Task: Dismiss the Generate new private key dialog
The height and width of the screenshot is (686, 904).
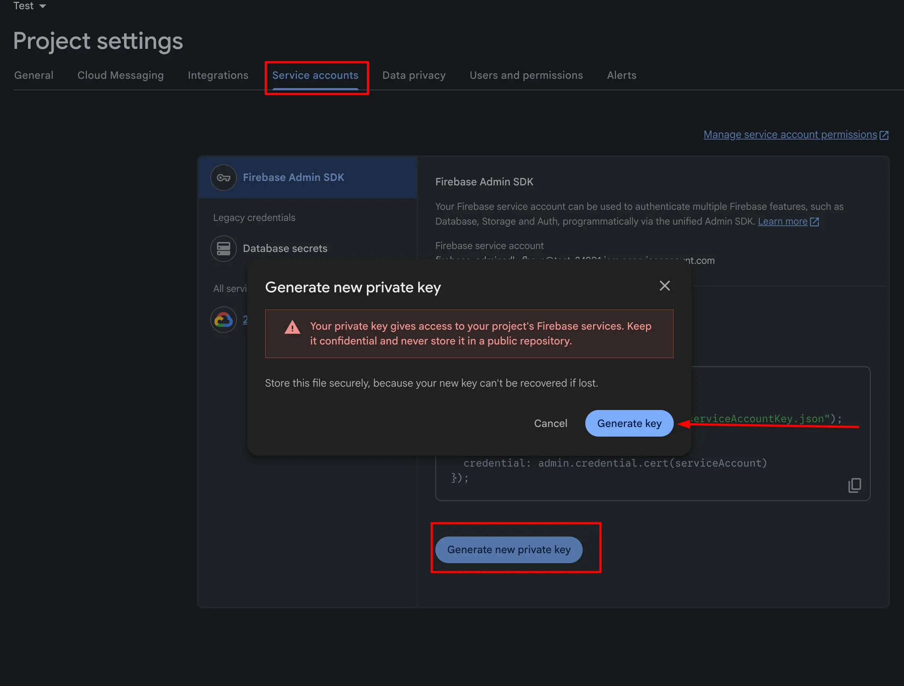Action: point(664,286)
